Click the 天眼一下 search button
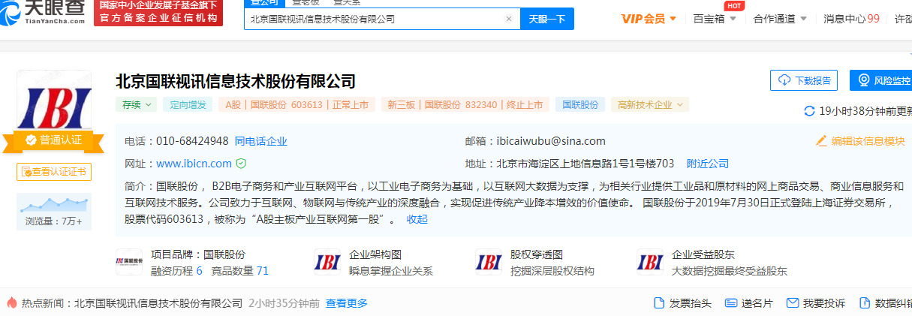Viewport: 912px width, 316px height. point(547,19)
